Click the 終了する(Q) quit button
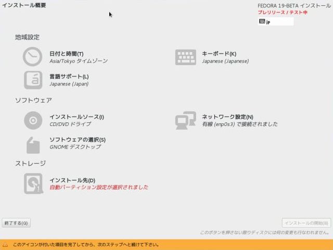The image size is (333, 250). 16,223
